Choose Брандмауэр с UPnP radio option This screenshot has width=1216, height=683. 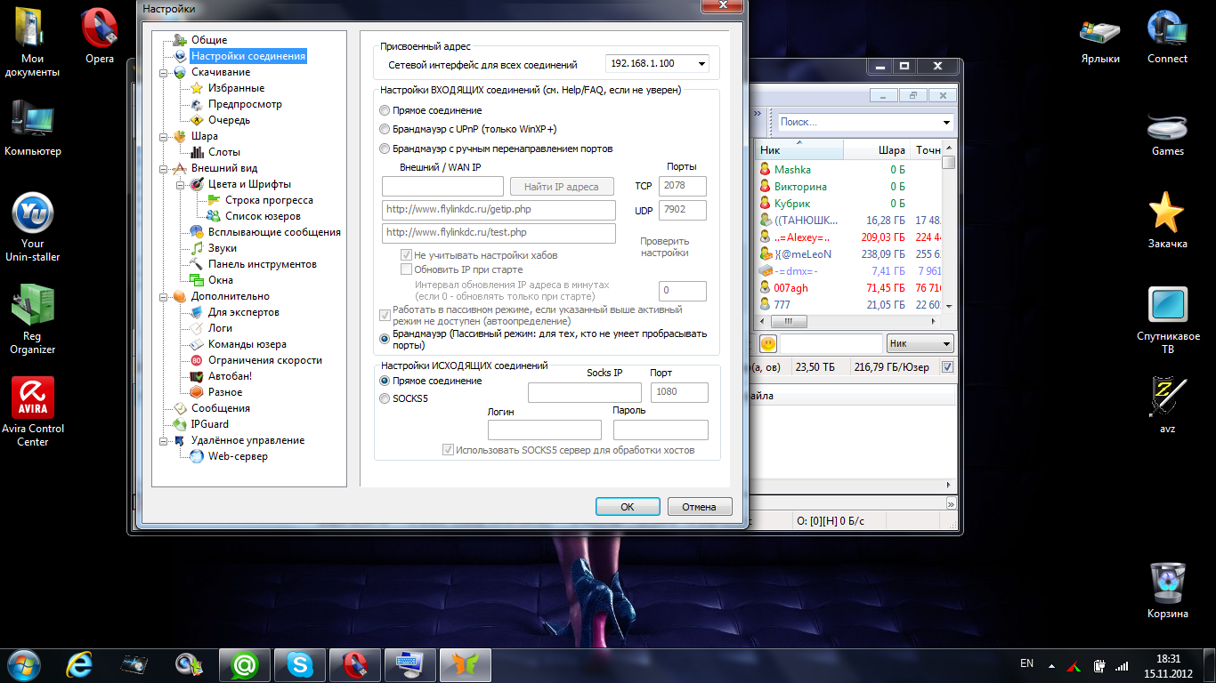tap(385, 130)
